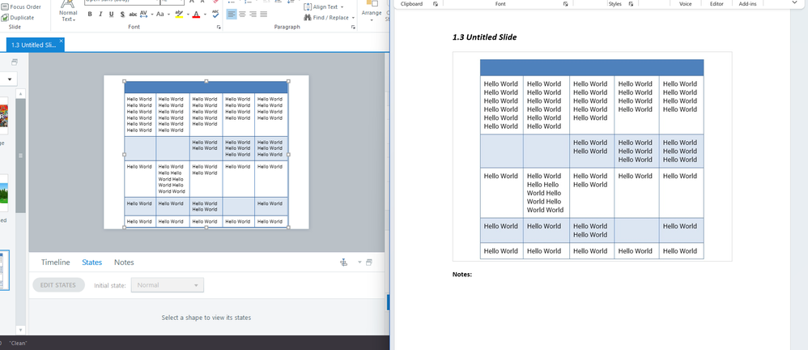Screen dimensions: 808x350
Task: Open character spacing dropdown arrow
Action: (151, 15)
